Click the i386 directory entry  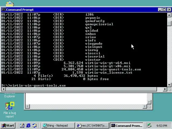(89, 15)
